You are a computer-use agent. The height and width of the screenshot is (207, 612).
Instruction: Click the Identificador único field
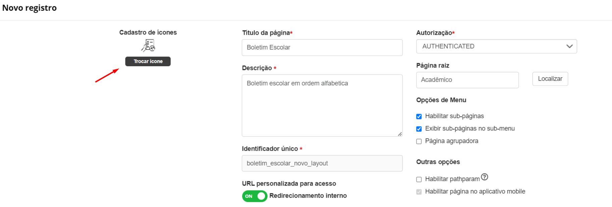[322, 163]
